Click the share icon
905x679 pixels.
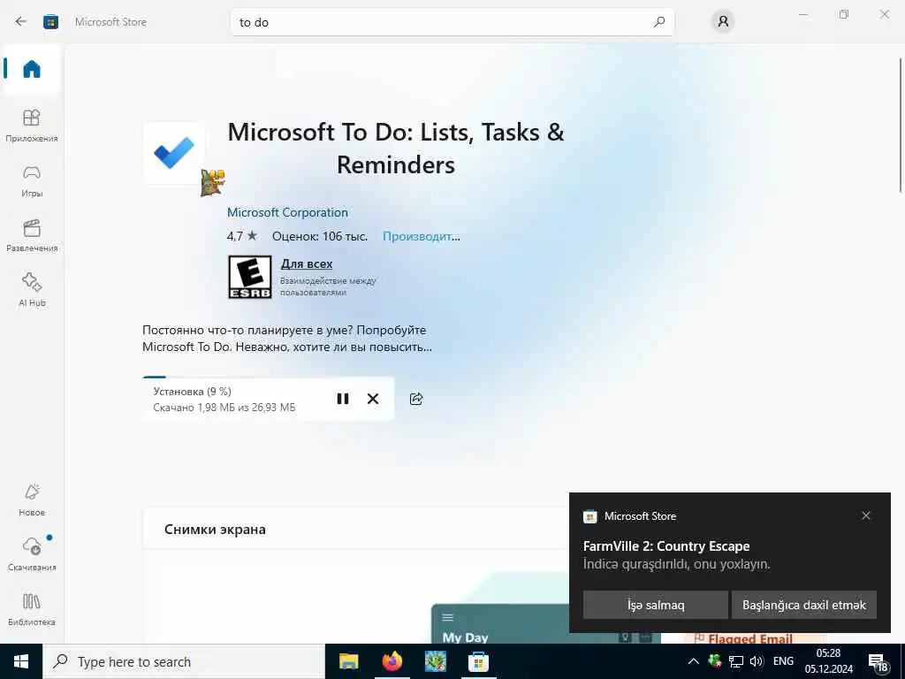click(416, 399)
